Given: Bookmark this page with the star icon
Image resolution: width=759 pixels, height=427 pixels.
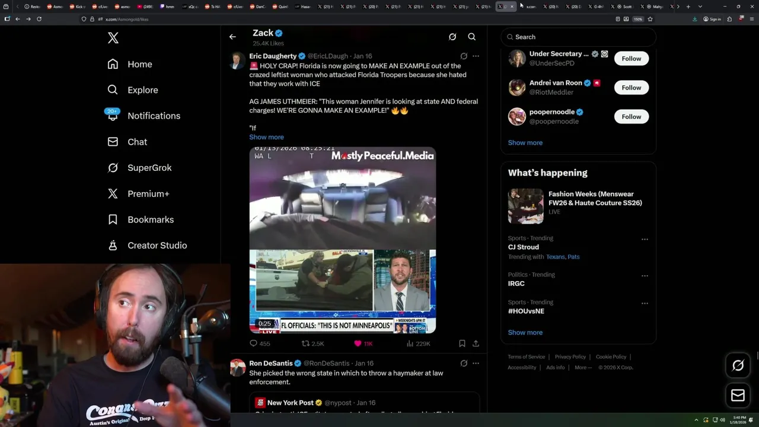Looking at the screenshot, I should point(650,19).
